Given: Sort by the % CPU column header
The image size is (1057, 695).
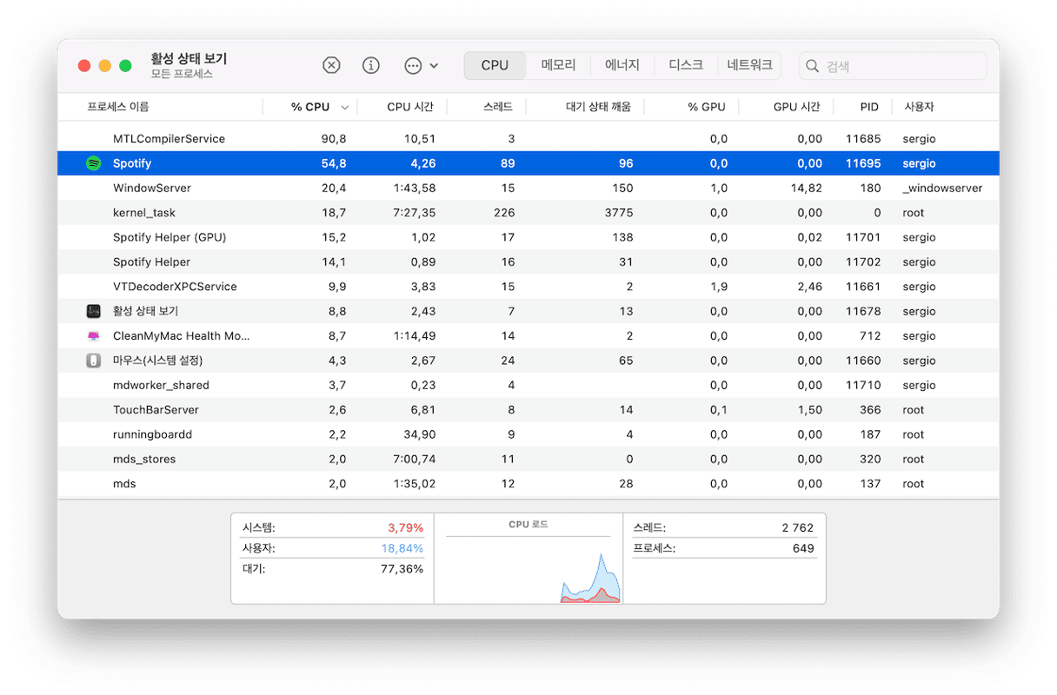Looking at the screenshot, I should (310, 107).
